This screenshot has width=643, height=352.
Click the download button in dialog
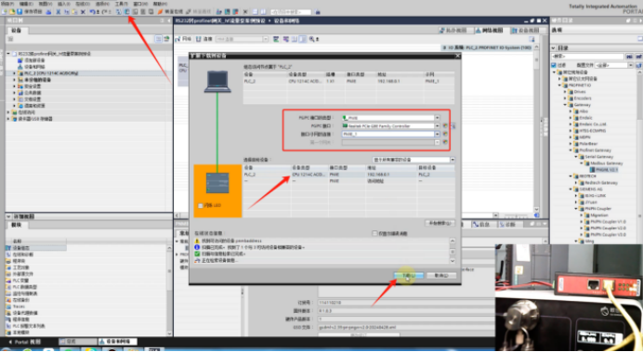(x=409, y=275)
